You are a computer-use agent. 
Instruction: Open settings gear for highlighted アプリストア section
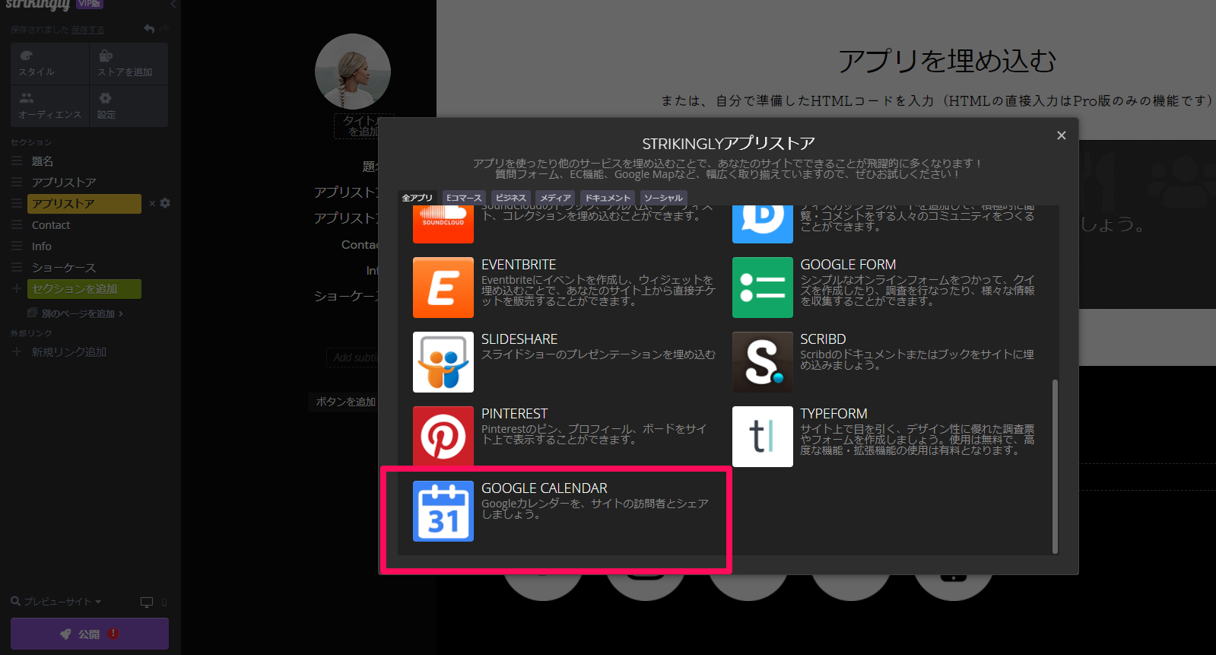click(165, 203)
